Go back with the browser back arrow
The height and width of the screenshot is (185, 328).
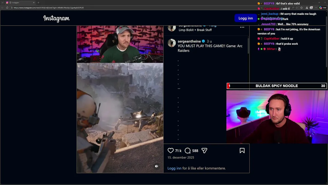[x=3, y=8]
